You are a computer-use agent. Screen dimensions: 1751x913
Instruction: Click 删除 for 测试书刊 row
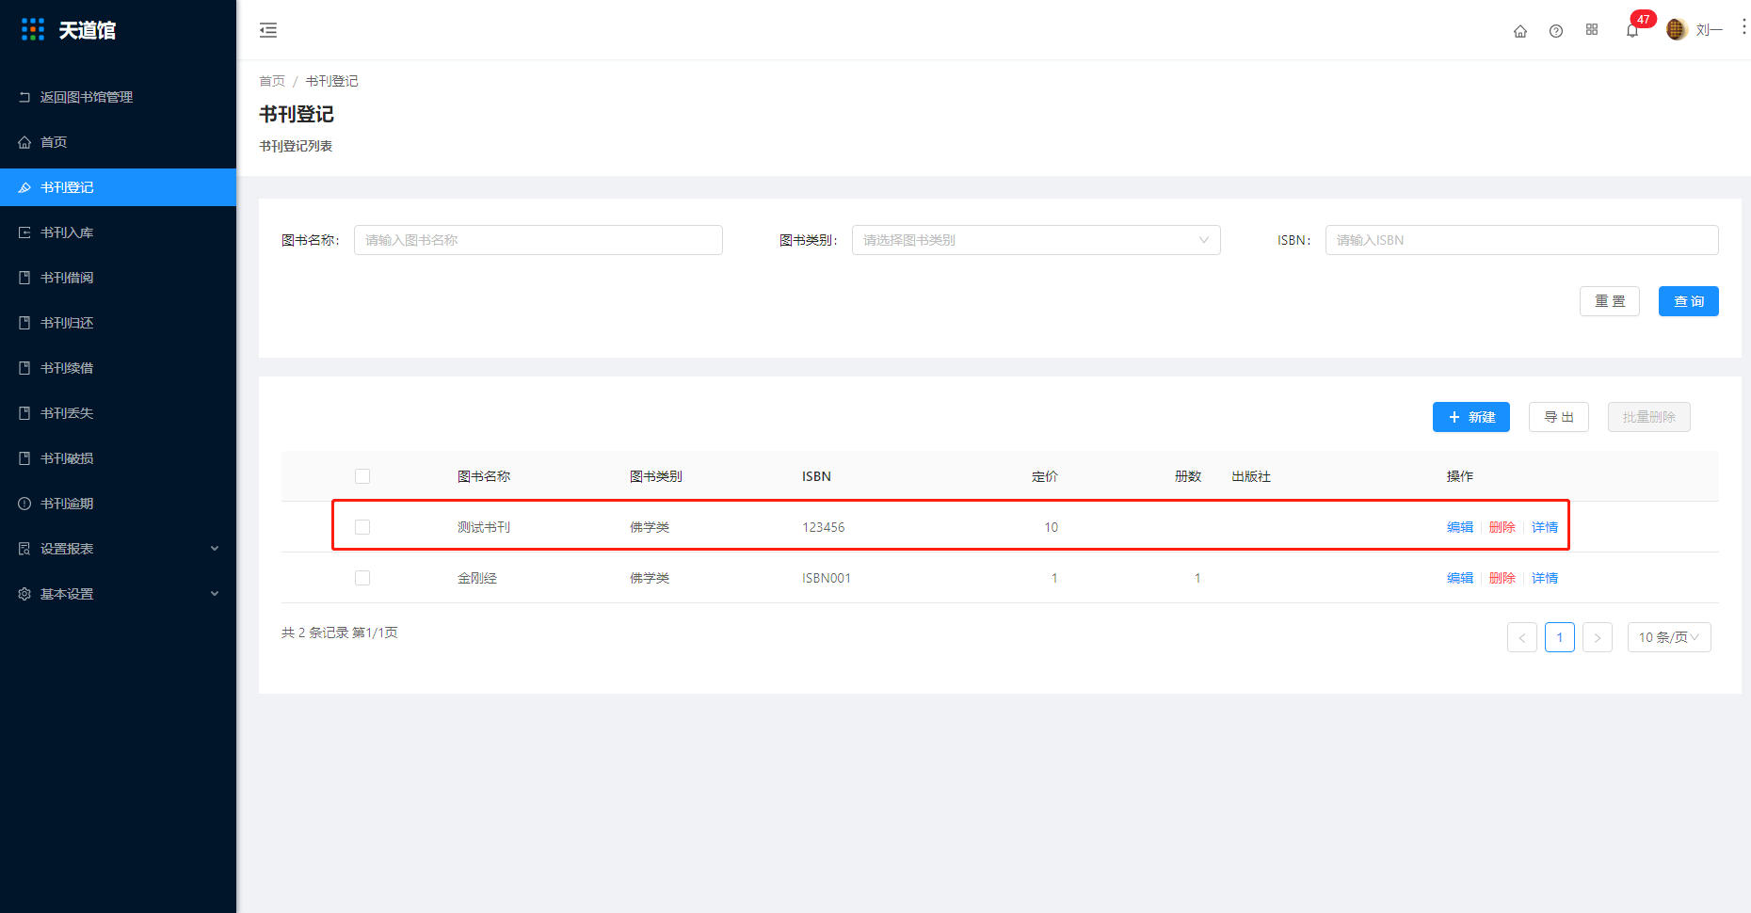(1502, 527)
